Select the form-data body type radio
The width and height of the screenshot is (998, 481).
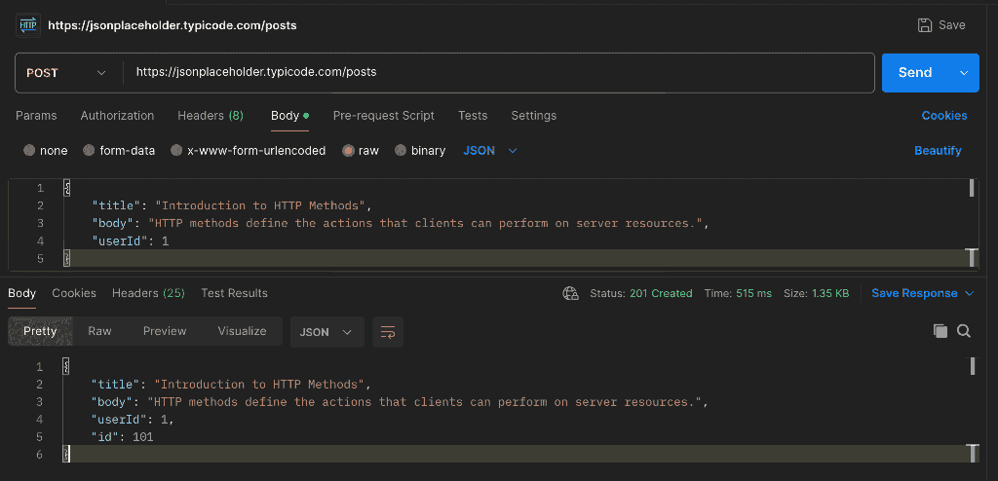[89, 151]
